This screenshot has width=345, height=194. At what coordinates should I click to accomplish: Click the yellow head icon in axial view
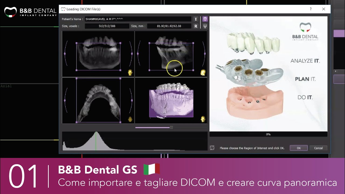click(x=130, y=119)
